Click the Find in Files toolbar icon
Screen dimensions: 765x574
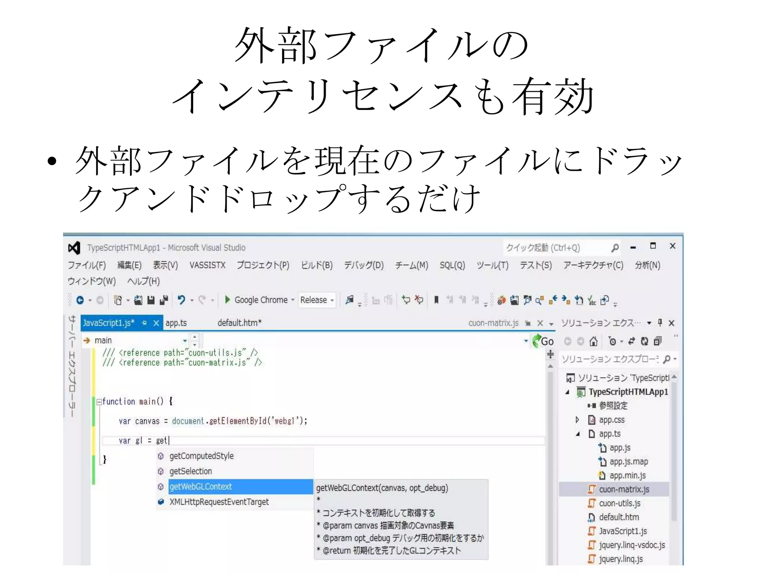[349, 300]
